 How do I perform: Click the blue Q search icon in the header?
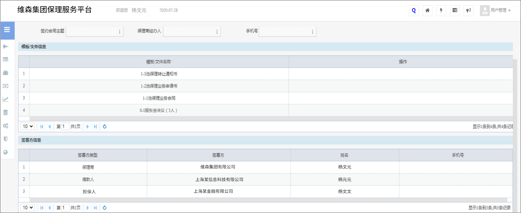pos(414,10)
